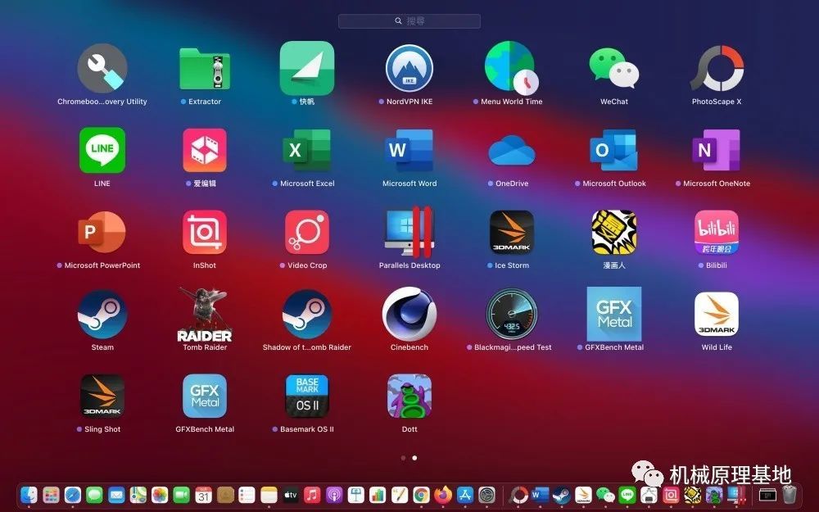Launch OneDrive
The image size is (819, 512).
pos(512,151)
